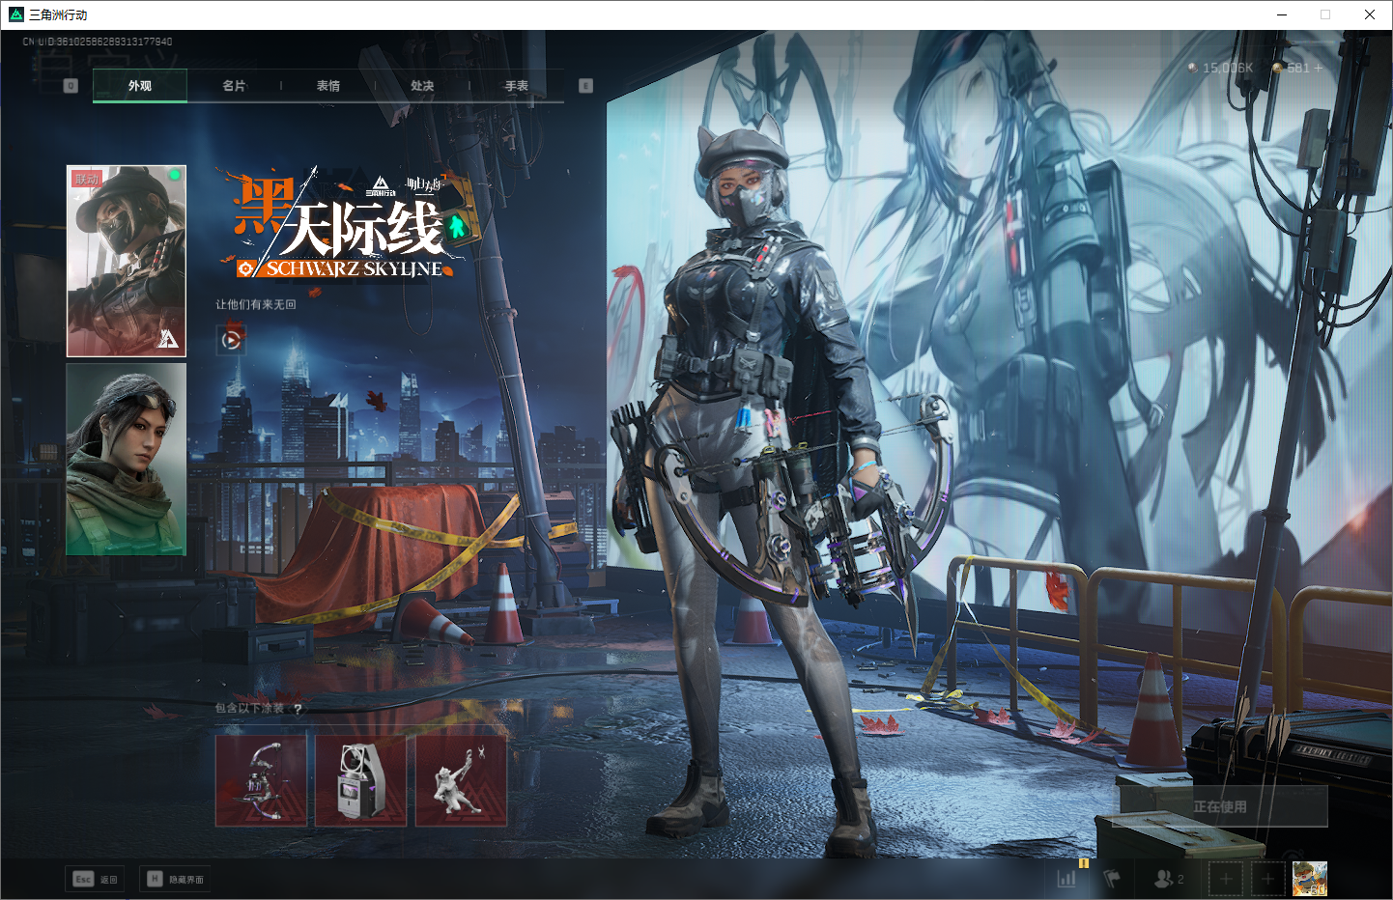
Task: View the character pose figure item
Action: 461,780
